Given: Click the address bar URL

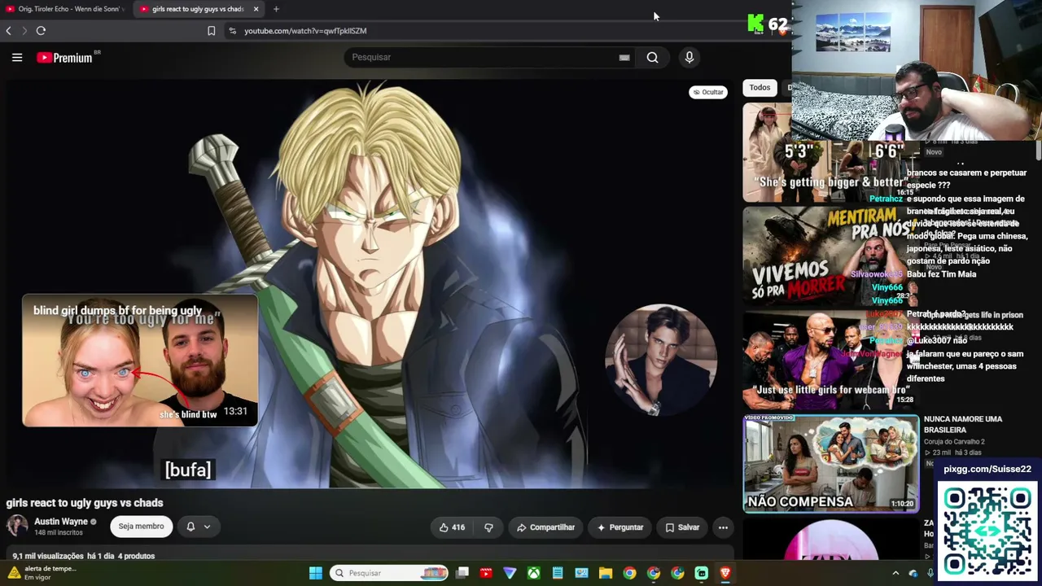Looking at the screenshot, I should pos(305,31).
